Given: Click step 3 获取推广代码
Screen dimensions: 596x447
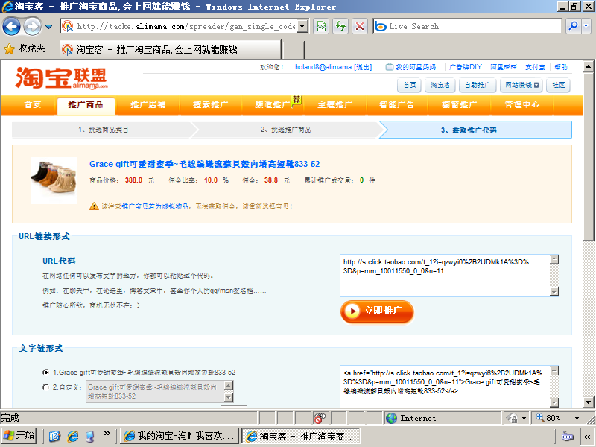Looking at the screenshot, I should [475, 130].
